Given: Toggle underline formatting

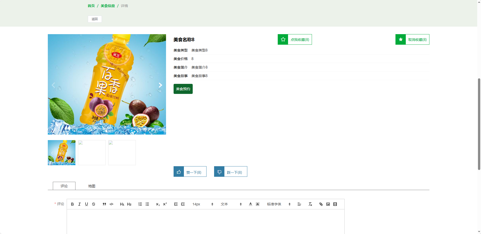Looking at the screenshot, I should 87,204.
